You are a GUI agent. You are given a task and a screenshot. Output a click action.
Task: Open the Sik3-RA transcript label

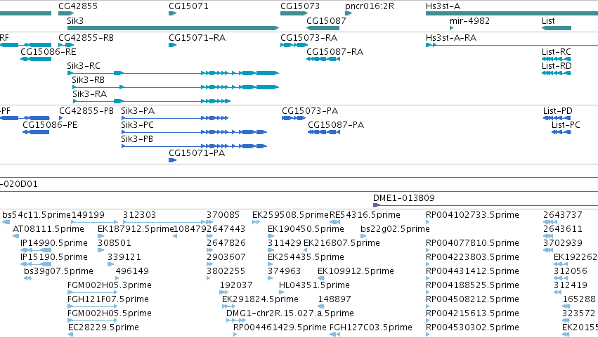(x=90, y=94)
